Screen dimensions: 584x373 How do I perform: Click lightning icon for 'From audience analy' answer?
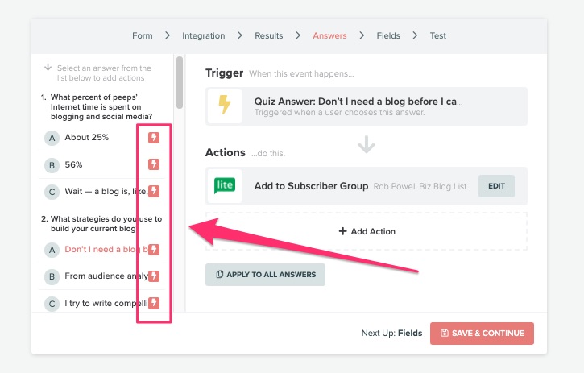154,276
